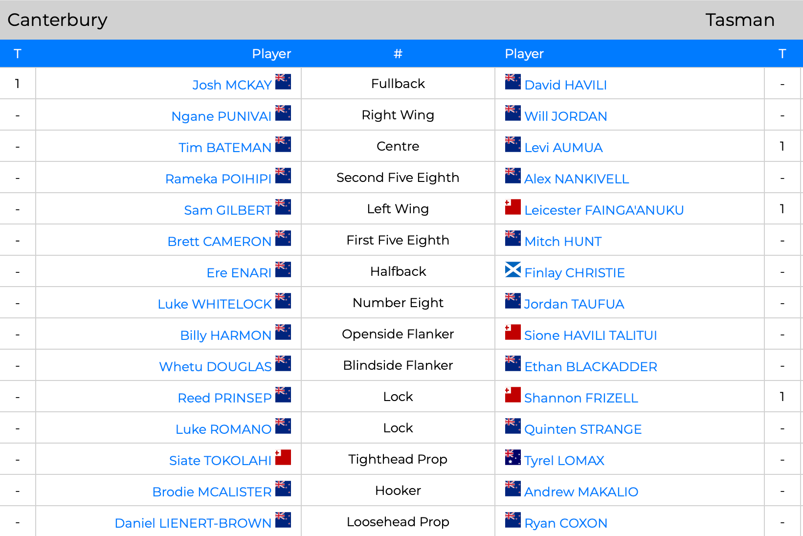
Task: Click the Fullback position cell
Action: pos(398,84)
